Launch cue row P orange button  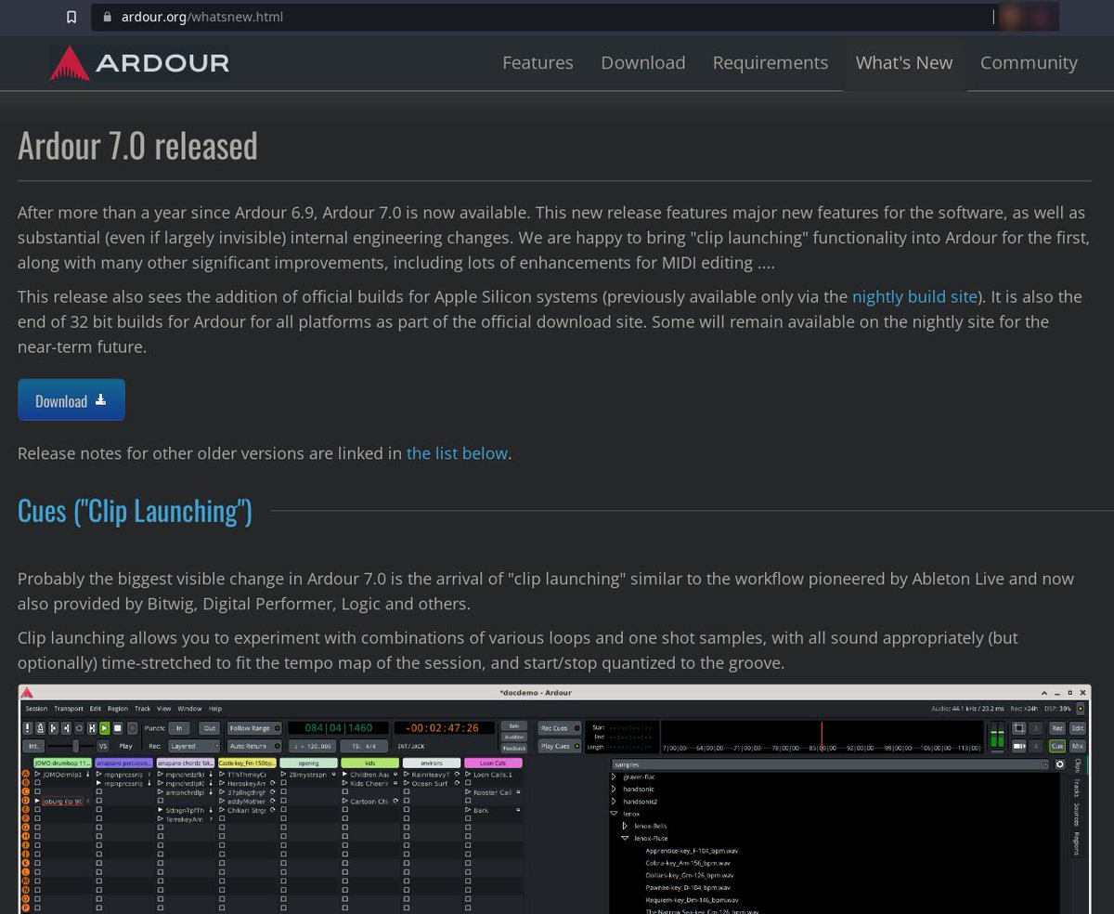click(x=26, y=907)
